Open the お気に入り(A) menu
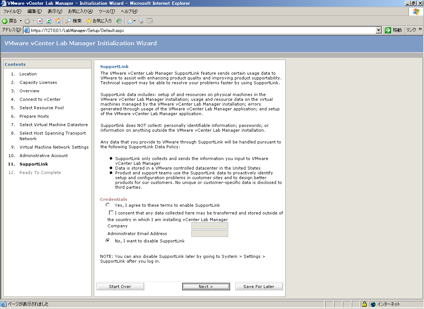The height and width of the screenshot is (309, 424). (x=80, y=11)
